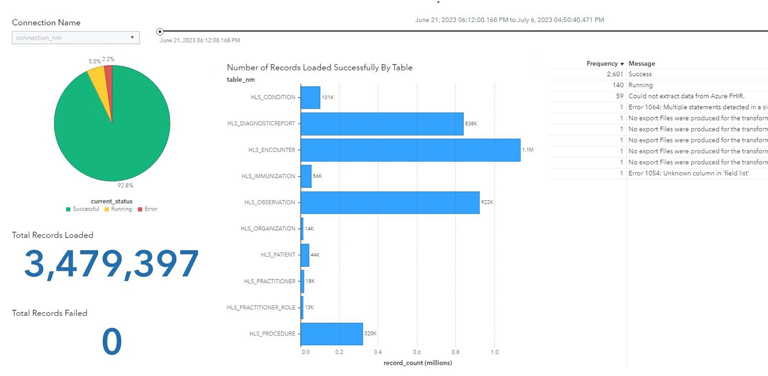Select the HLS_OBSERVATION bar

coord(390,202)
